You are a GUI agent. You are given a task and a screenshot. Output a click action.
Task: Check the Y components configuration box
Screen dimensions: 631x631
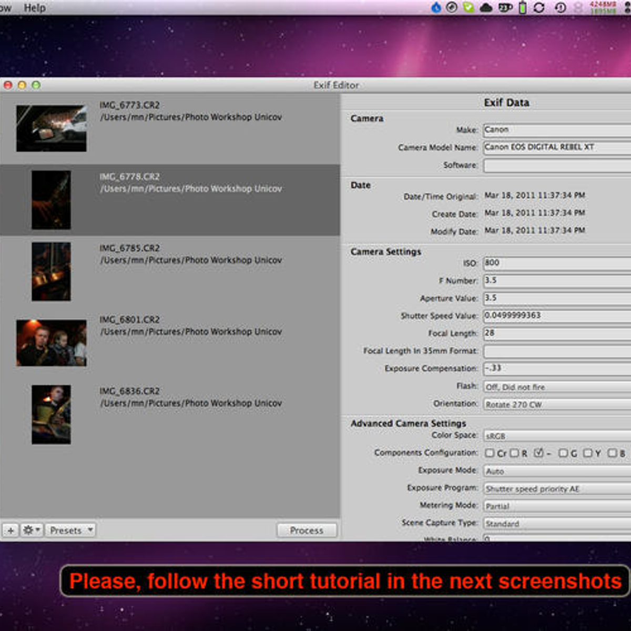(587, 452)
